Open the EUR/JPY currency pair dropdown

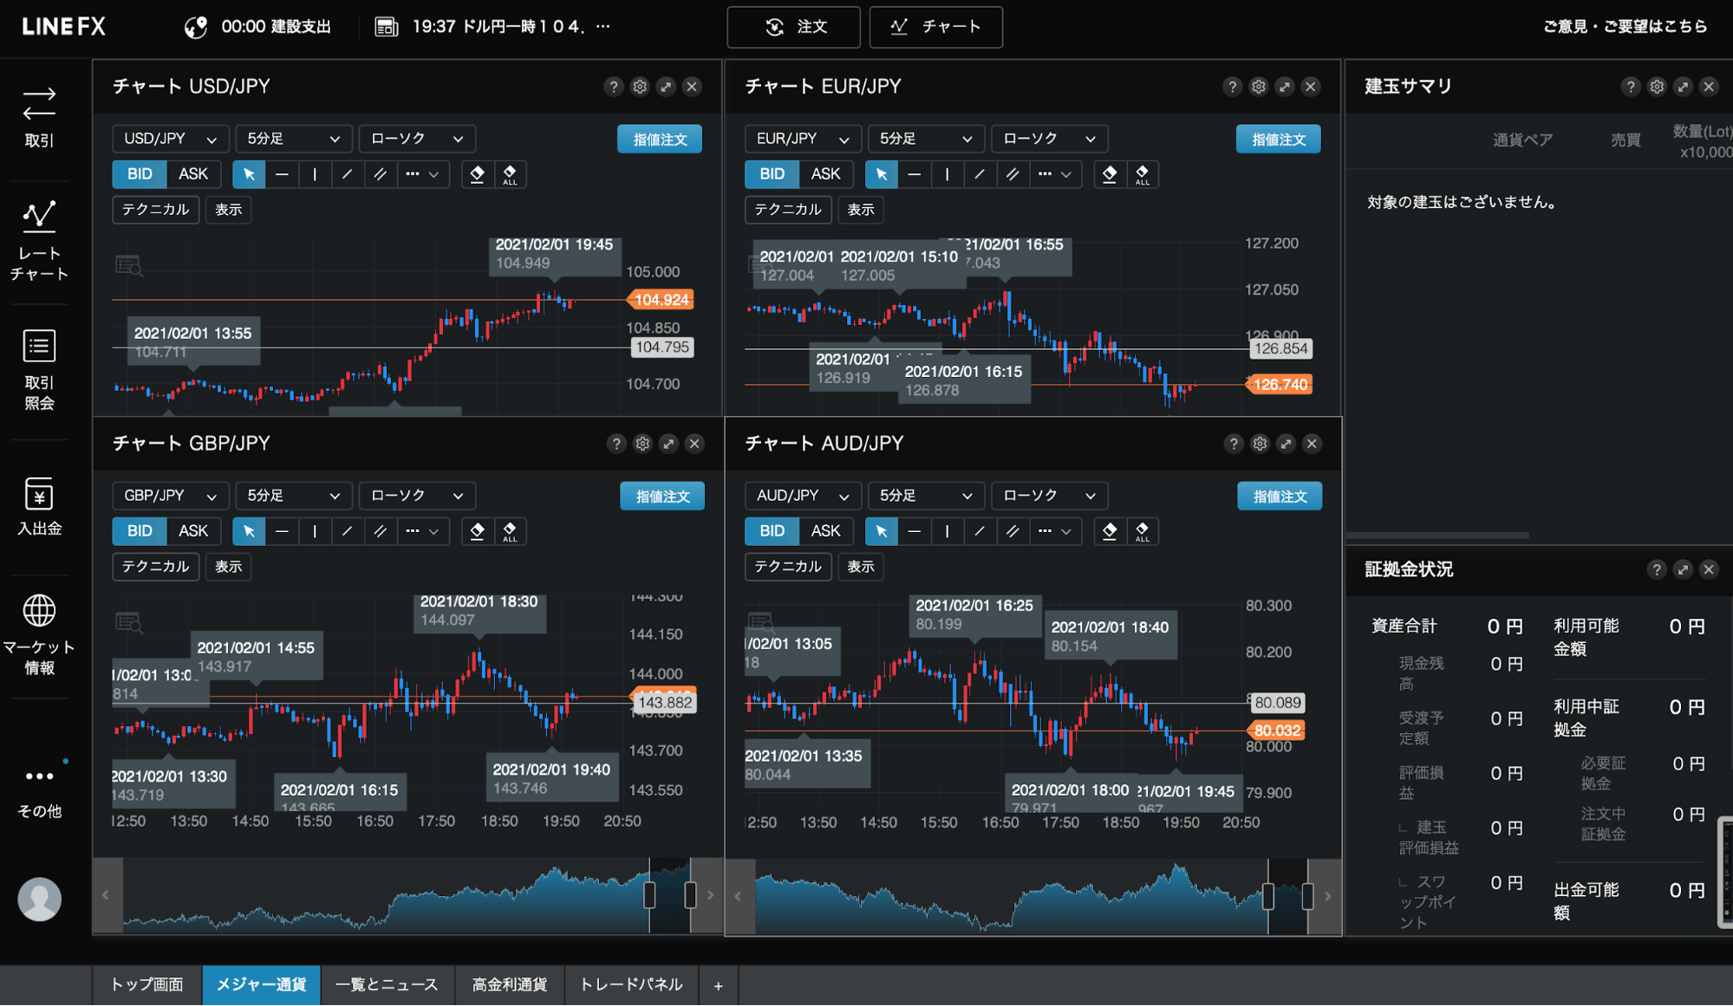[x=803, y=139]
